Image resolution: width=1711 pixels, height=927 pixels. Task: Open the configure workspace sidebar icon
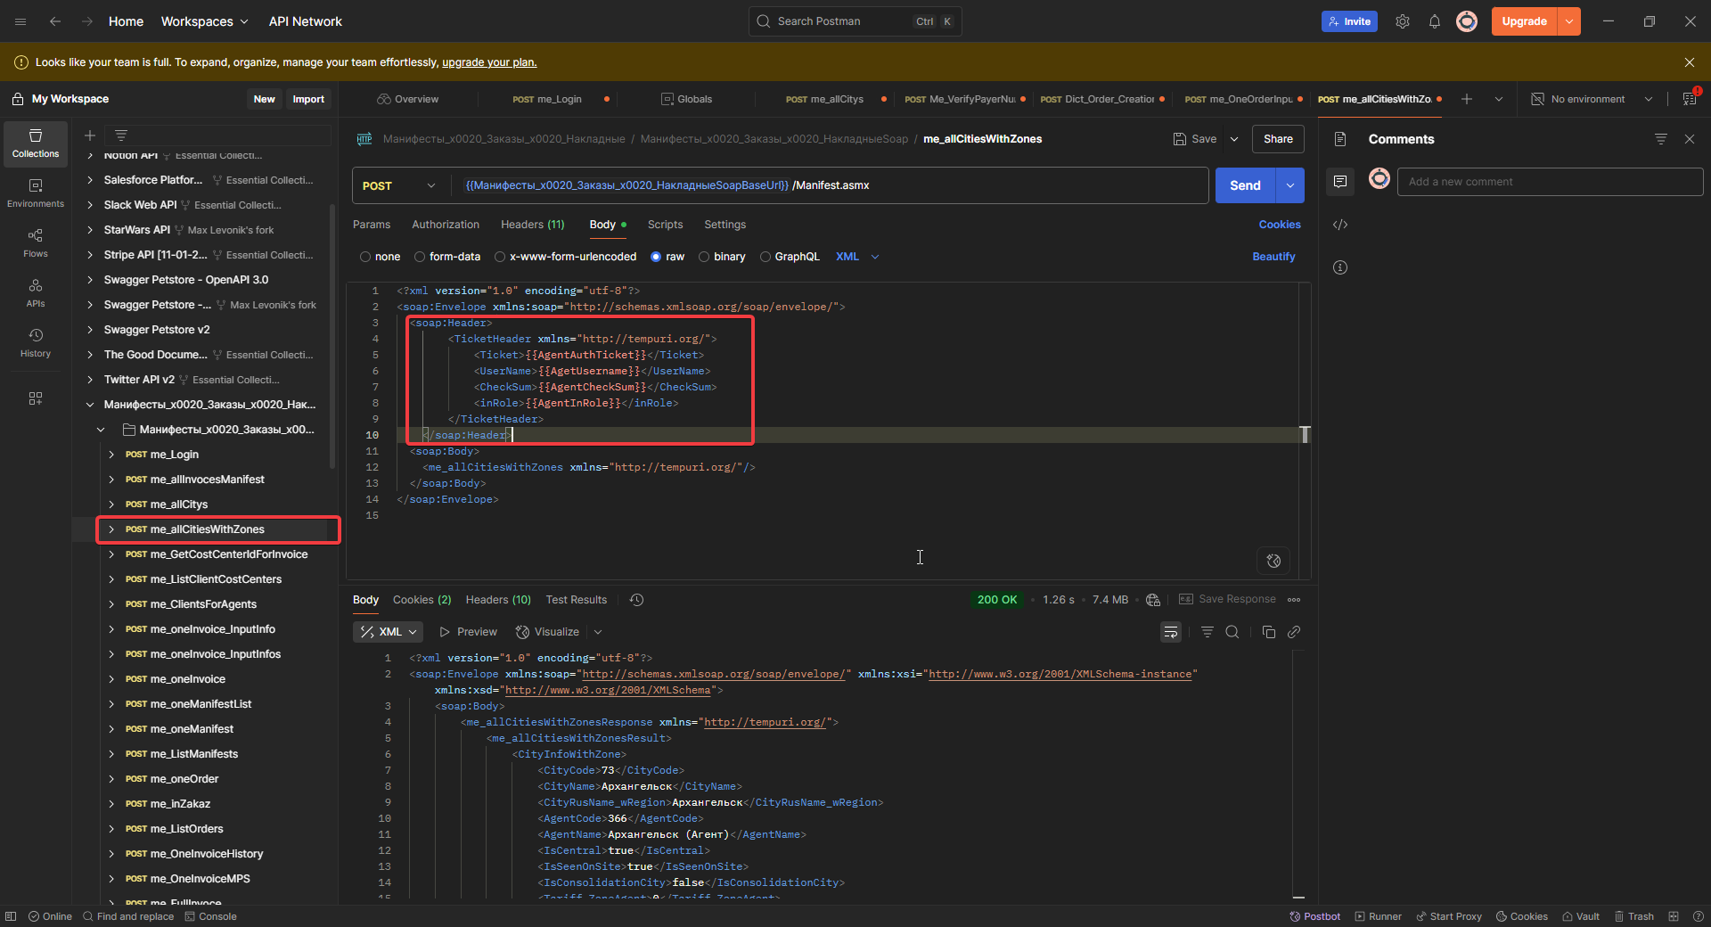[x=36, y=398]
